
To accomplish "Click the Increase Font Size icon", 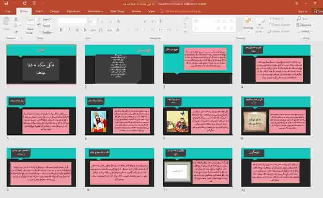I will tap(102, 21).
